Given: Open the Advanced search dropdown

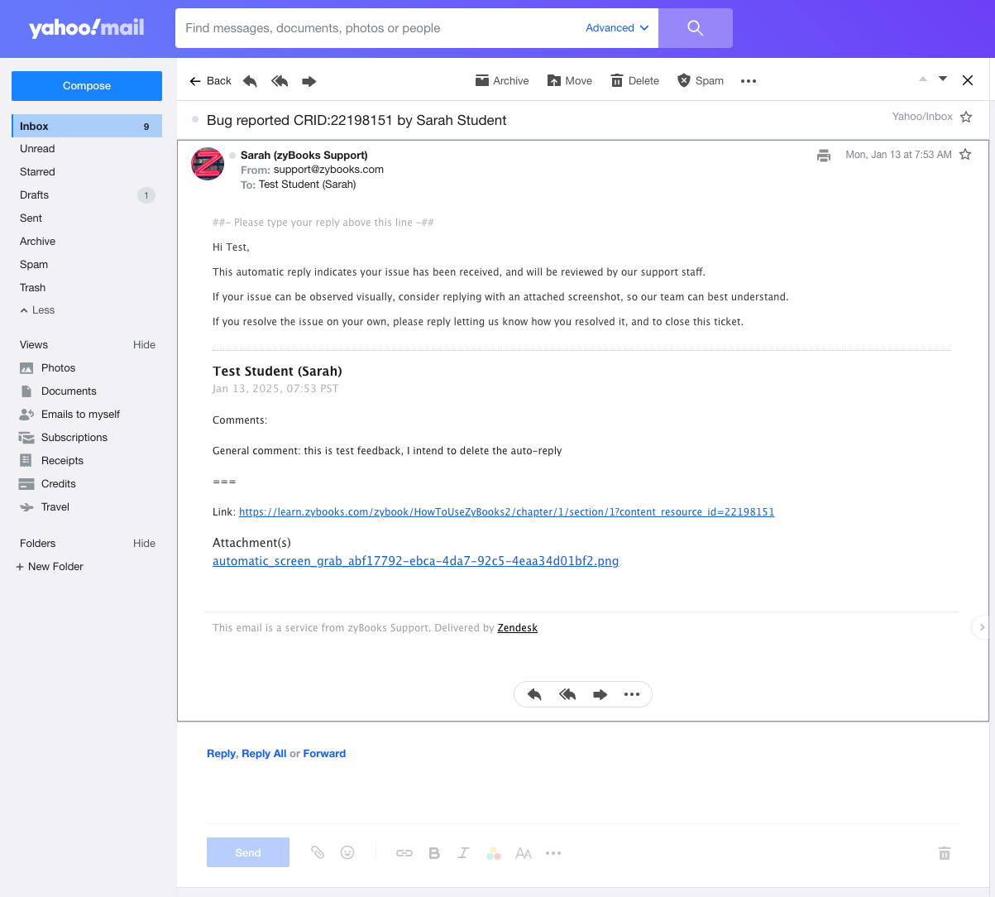Looking at the screenshot, I should [617, 28].
